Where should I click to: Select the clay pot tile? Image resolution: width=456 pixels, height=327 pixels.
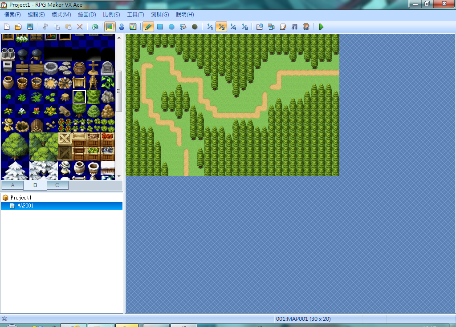point(8,83)
